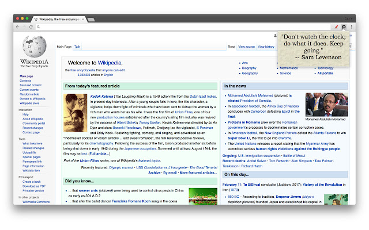Viewport: 369px width, 230px height.
Task: Select the Main Page tab
Action: [x=63, y=47]
